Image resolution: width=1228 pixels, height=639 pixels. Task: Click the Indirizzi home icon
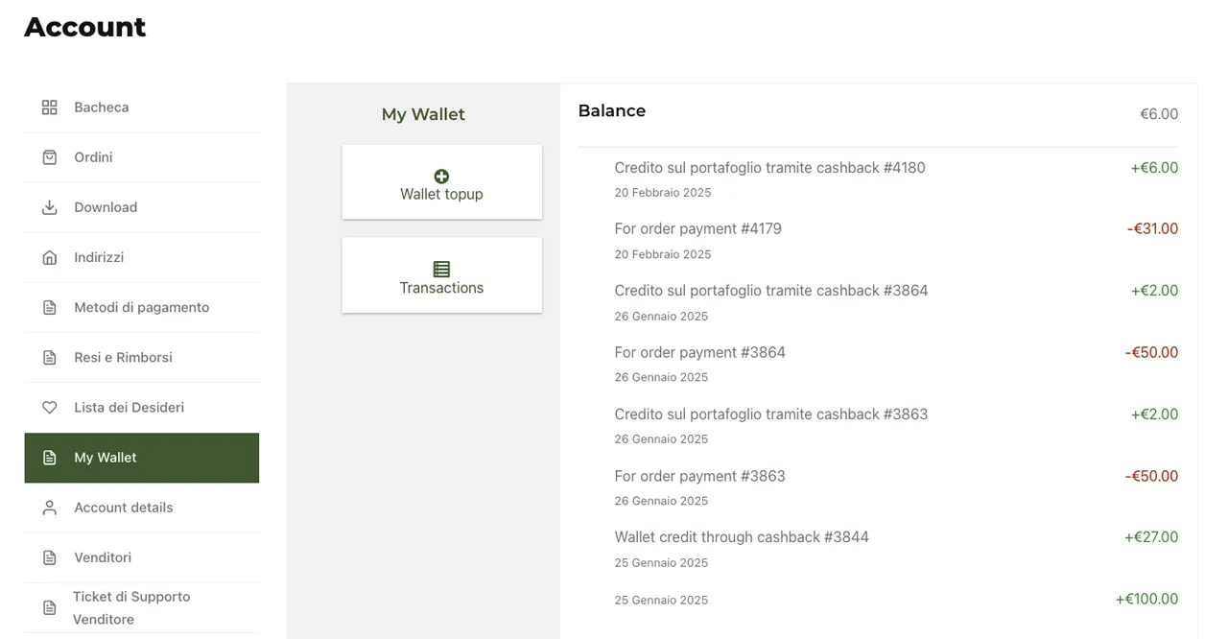point(50,257)
